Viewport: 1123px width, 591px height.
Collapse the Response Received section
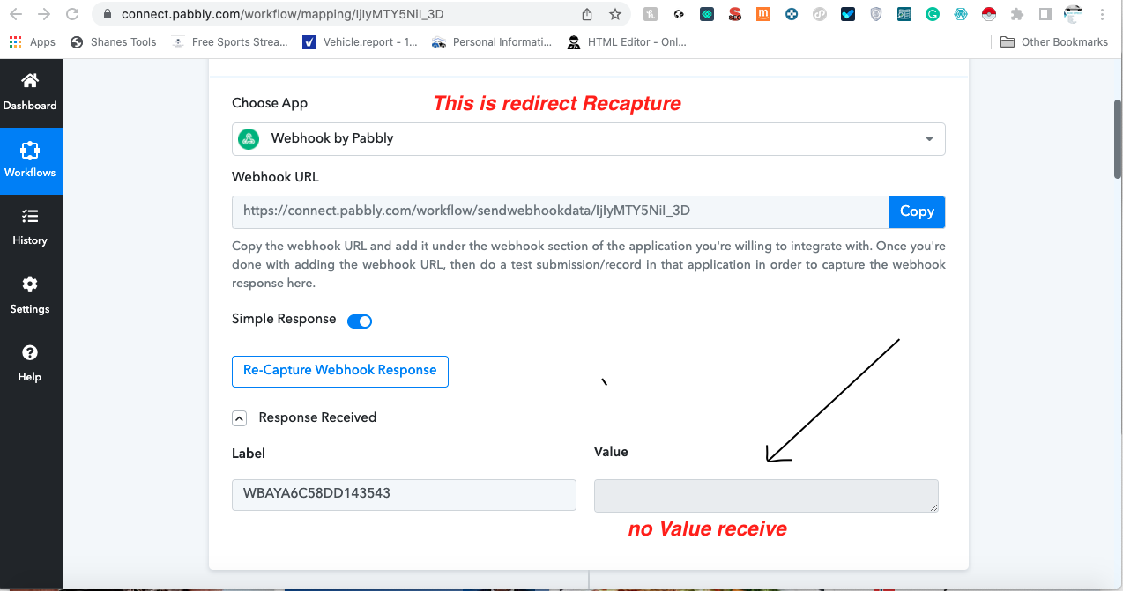[x=239, y=418]
